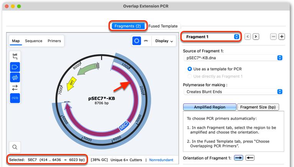Switch to the Fused Template tab
This screenshot has width=294, height=167.
click(x=163, y=26)
